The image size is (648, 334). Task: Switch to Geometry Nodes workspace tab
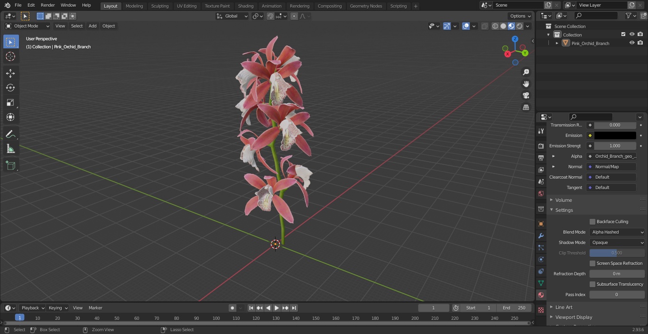[366, 6]
